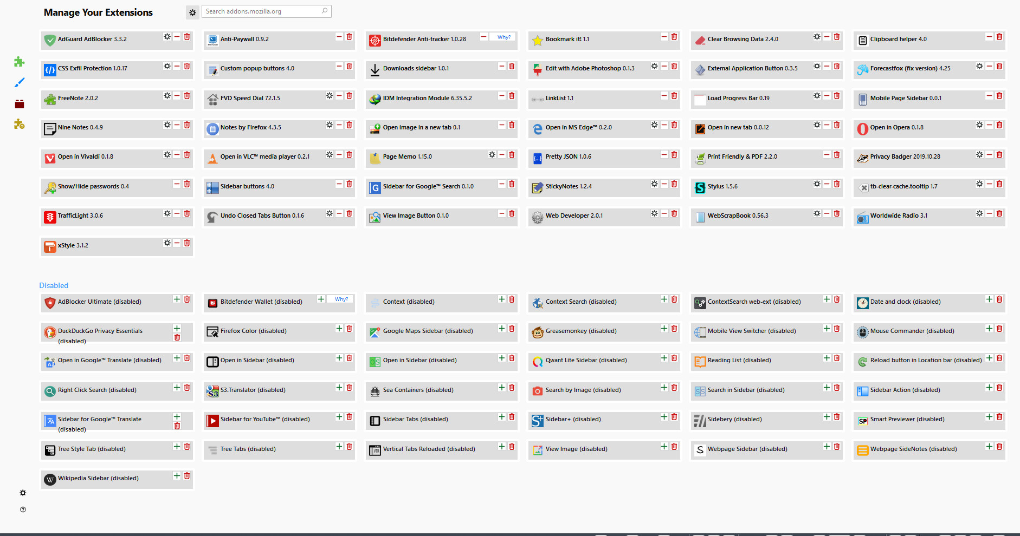Remove the Wikipedia Sidebar extension

187,476
